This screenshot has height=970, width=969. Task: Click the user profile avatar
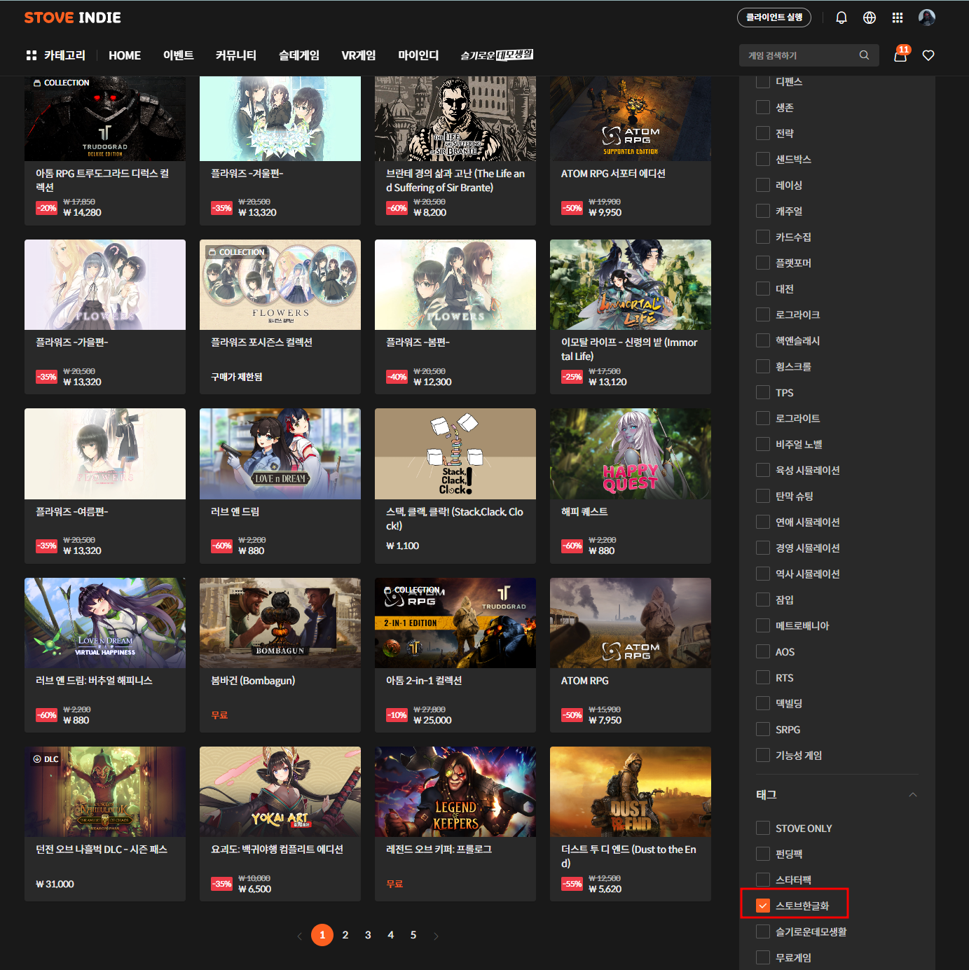(x=927, y=18)
